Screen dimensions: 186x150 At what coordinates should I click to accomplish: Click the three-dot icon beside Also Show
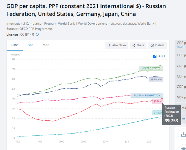point(109,45)
